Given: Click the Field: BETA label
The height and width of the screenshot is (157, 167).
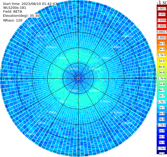Looking at the screenshot, I should coord(13,12).
